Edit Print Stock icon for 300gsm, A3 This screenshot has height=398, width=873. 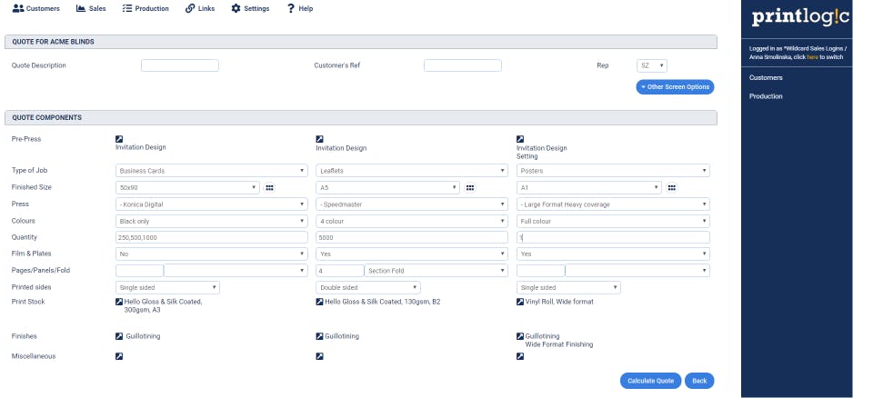(x=119, y=301)
